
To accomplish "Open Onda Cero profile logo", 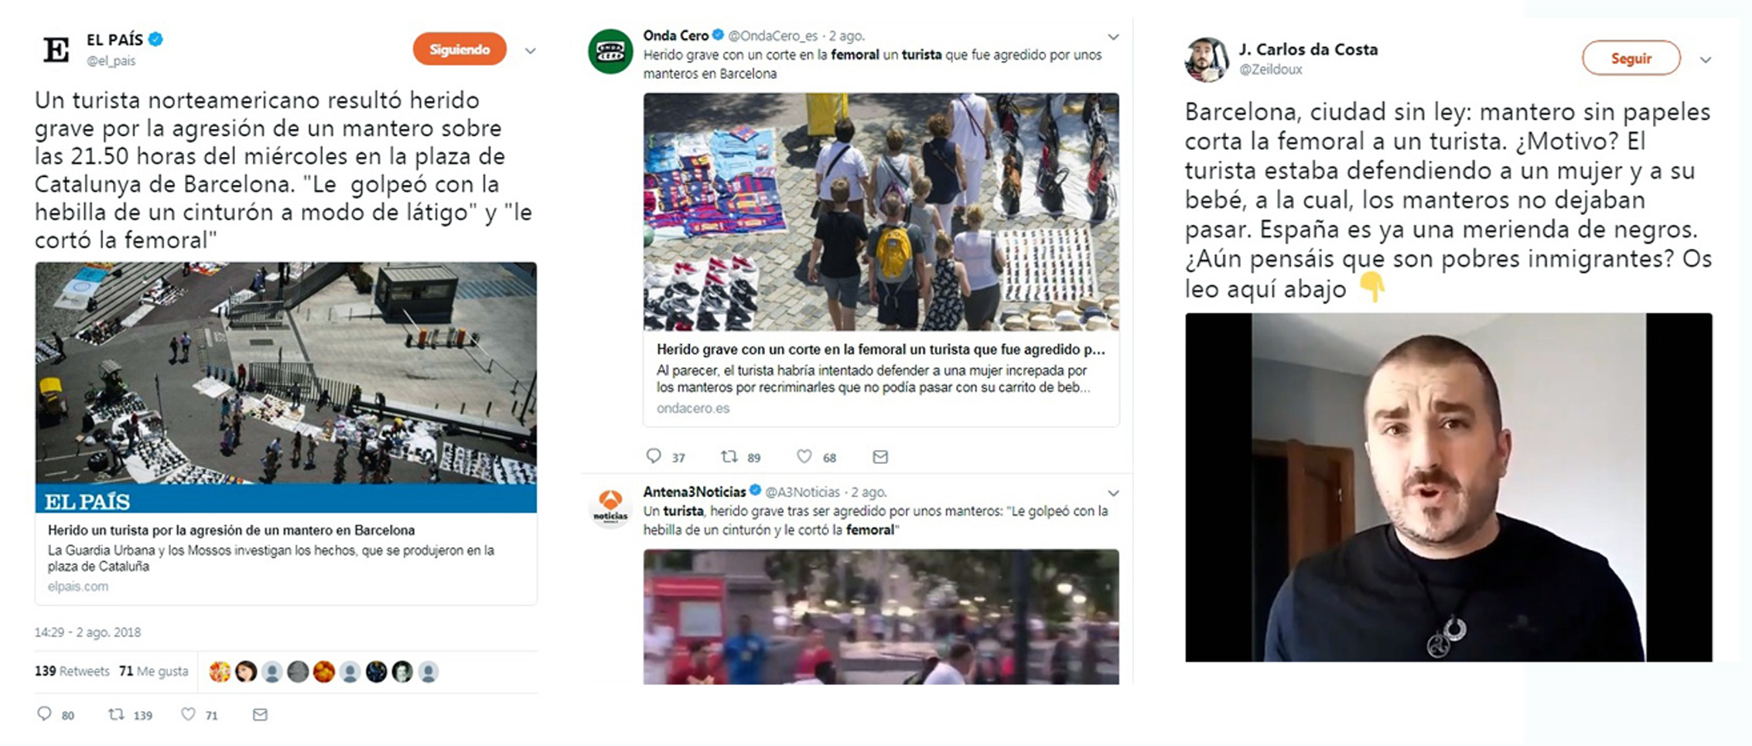I will [610, 51].
